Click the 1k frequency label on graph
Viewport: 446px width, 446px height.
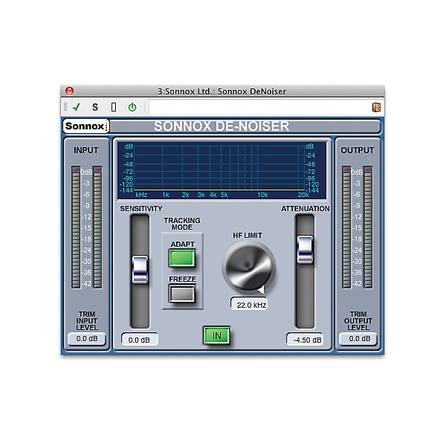pyautogui.click(x=166, y=195)
